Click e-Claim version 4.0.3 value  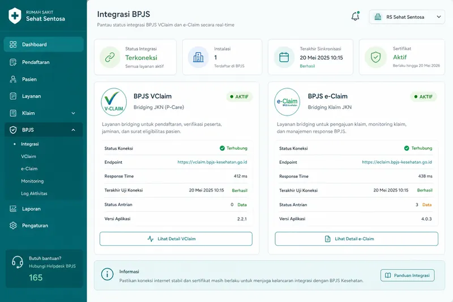[426, 219]
